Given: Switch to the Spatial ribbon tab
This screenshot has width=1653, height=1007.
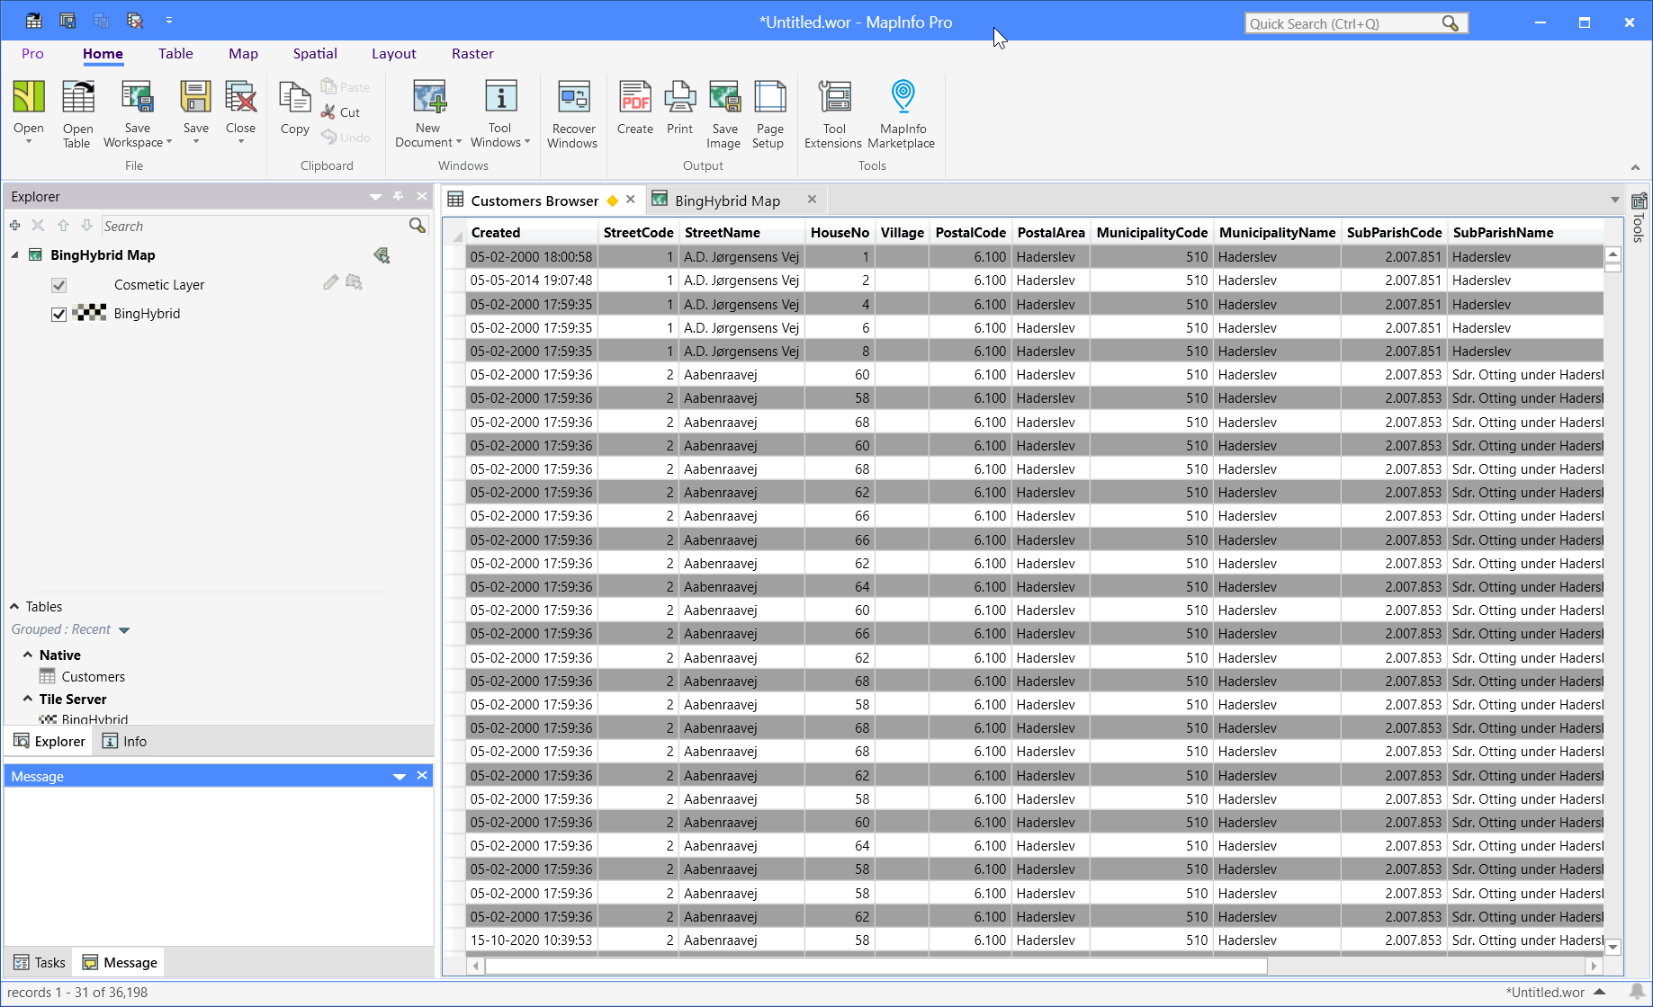Looking at the screenshot, I should coord(315,54).
